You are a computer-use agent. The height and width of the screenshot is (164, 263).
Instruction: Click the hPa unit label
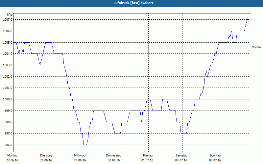click(10, 15)
